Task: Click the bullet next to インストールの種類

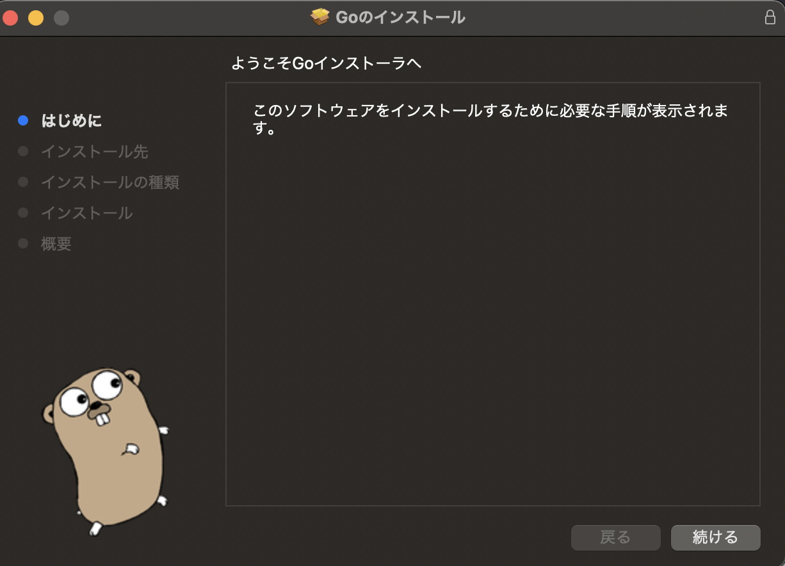Action: (24, 182)
